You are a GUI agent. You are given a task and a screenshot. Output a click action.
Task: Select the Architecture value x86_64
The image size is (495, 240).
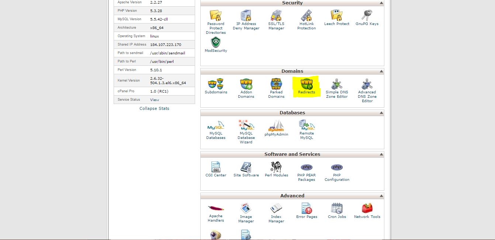[x=157, y=28]
